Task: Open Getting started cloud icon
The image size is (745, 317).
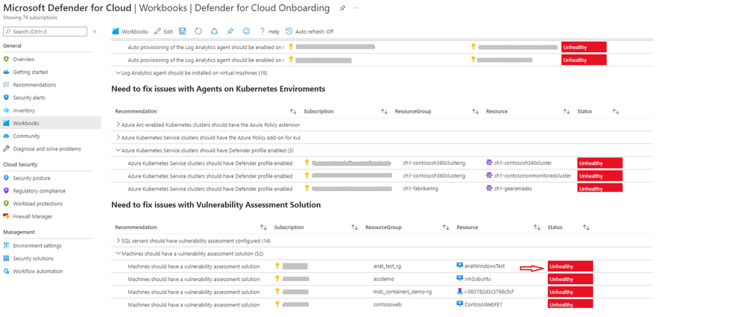Action: (6, 72)
